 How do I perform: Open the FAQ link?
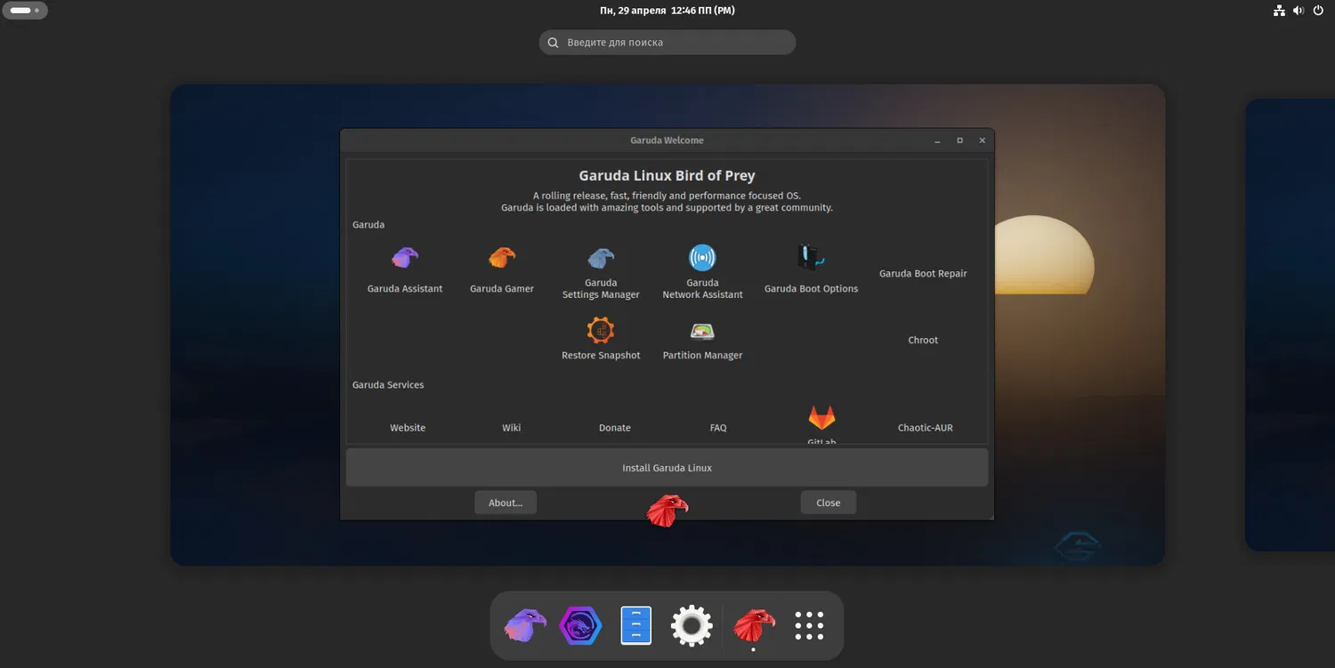(718, 428)
